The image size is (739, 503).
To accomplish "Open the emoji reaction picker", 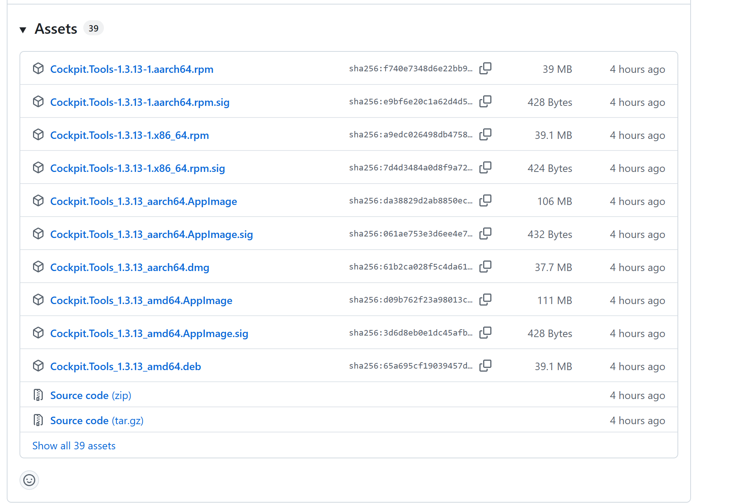I will coord(29,480).
